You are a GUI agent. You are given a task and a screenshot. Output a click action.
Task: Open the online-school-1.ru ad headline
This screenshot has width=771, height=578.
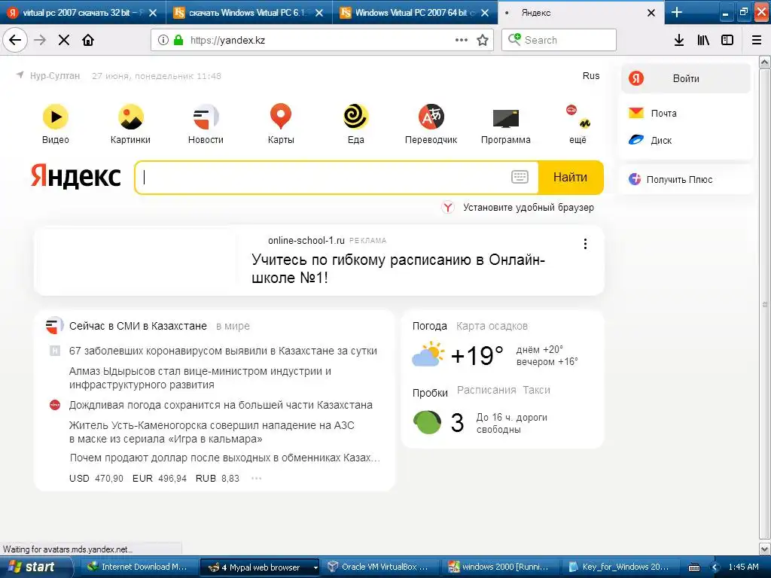tap(398, 269)
